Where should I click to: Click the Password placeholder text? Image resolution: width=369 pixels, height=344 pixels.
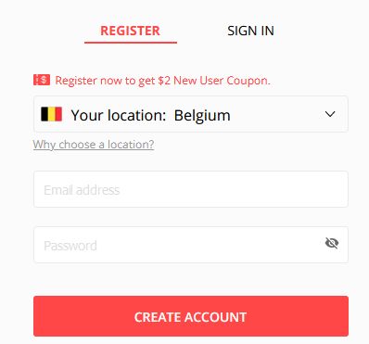[70, 246]
